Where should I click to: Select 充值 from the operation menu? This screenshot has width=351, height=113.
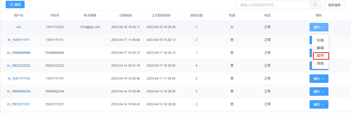[320, 40]
